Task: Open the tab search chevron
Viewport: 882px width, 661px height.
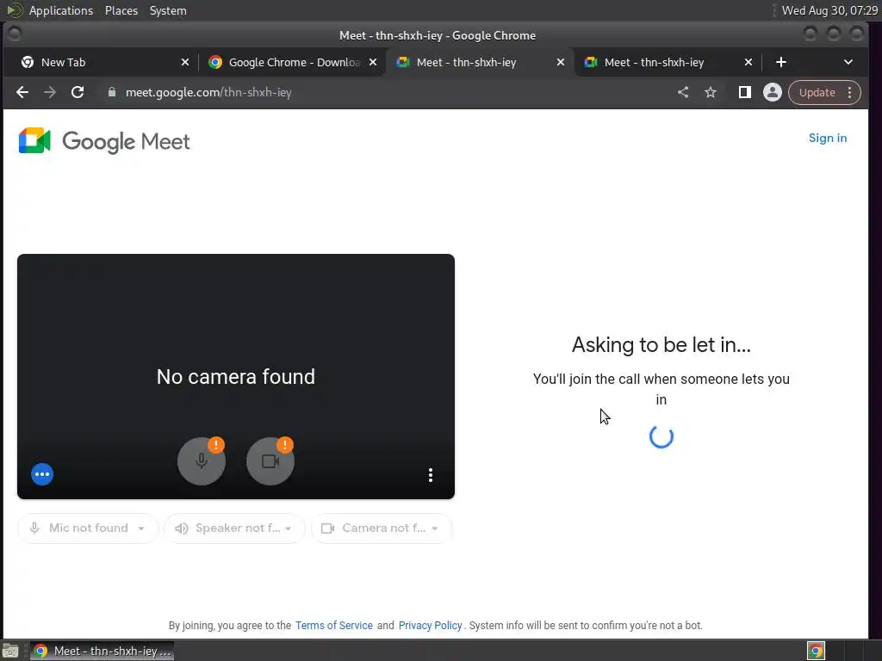Action: click(848, 62)
